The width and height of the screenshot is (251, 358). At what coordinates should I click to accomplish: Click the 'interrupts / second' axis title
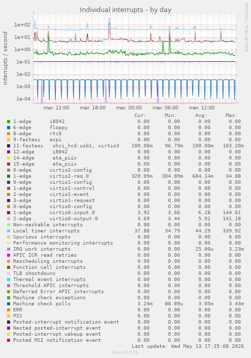pyautogui.click(x=5, y=58)
